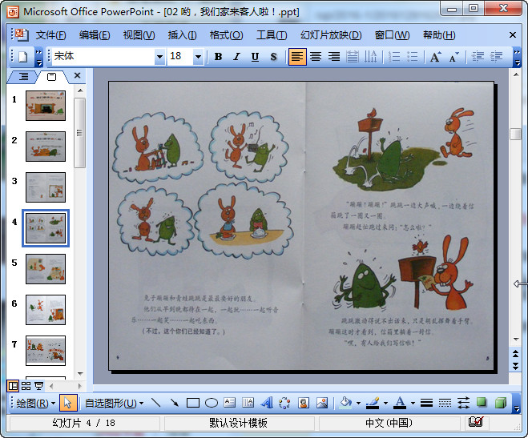The width and height of the screenshot is (528, 438).
Task: Select slide 3 thumbnail
Action: (46, 187)
